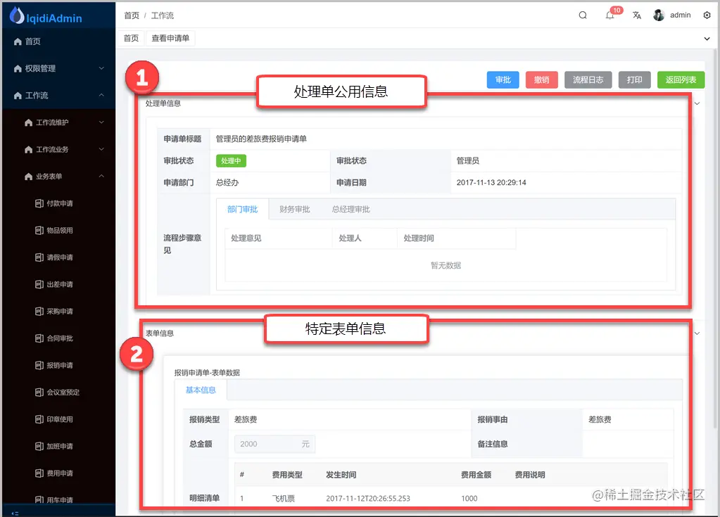Screen dimensions: 720x517
Task: Click the icon beside 权限管理
Action: point(18,69)
